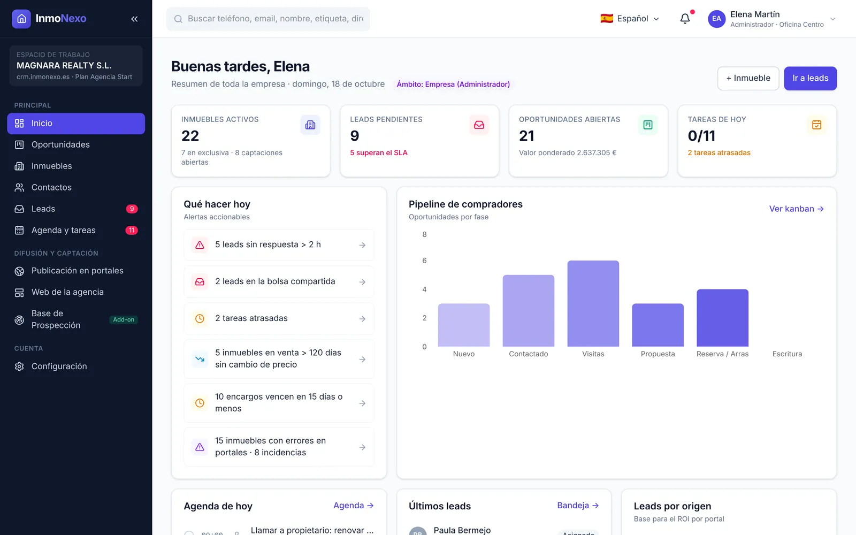
Task: Open the notifications bell
Action: 685,19
